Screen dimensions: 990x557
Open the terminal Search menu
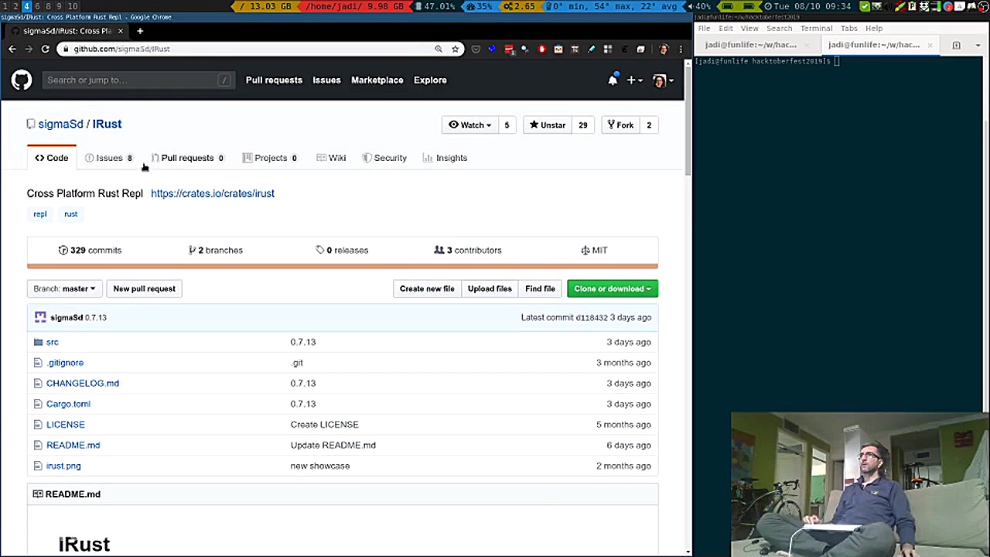pos(780,29)
